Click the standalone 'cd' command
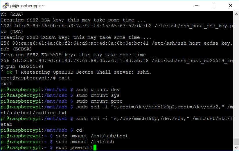Screen dimensions: 239x151 [79, 130]
